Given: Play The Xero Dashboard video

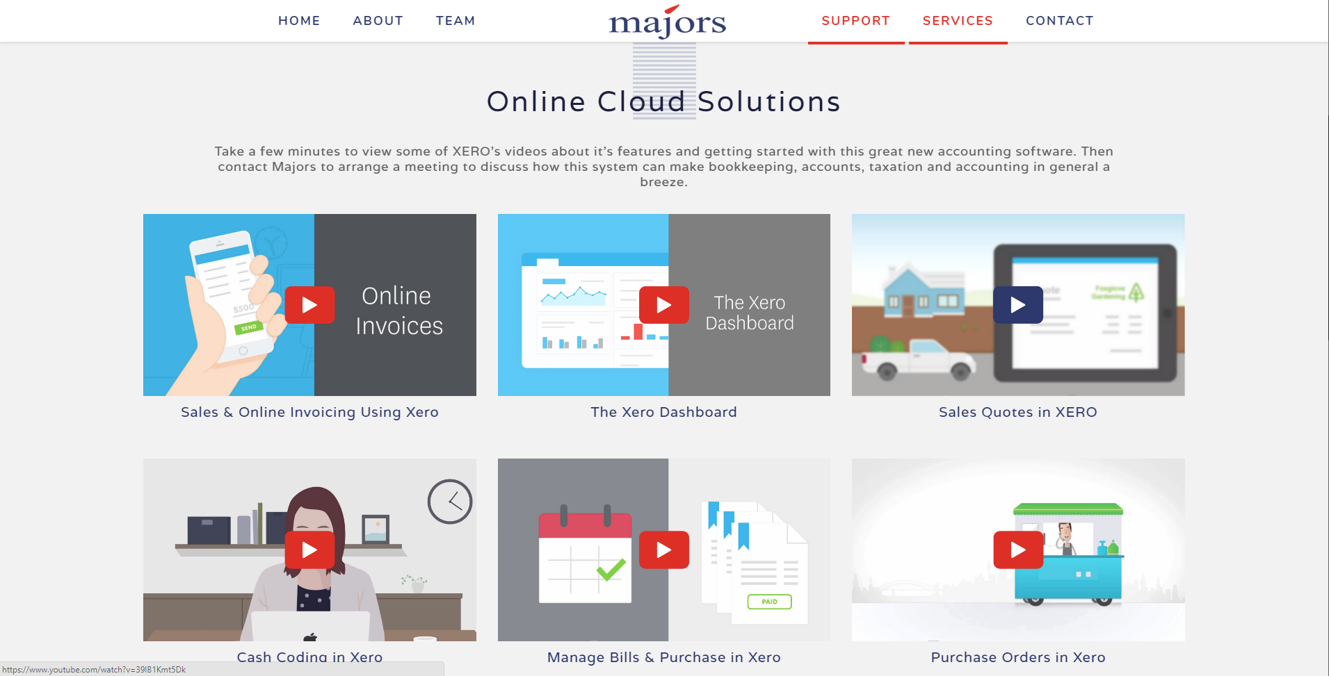Looking at the screenshot, I should coord(664,305).
